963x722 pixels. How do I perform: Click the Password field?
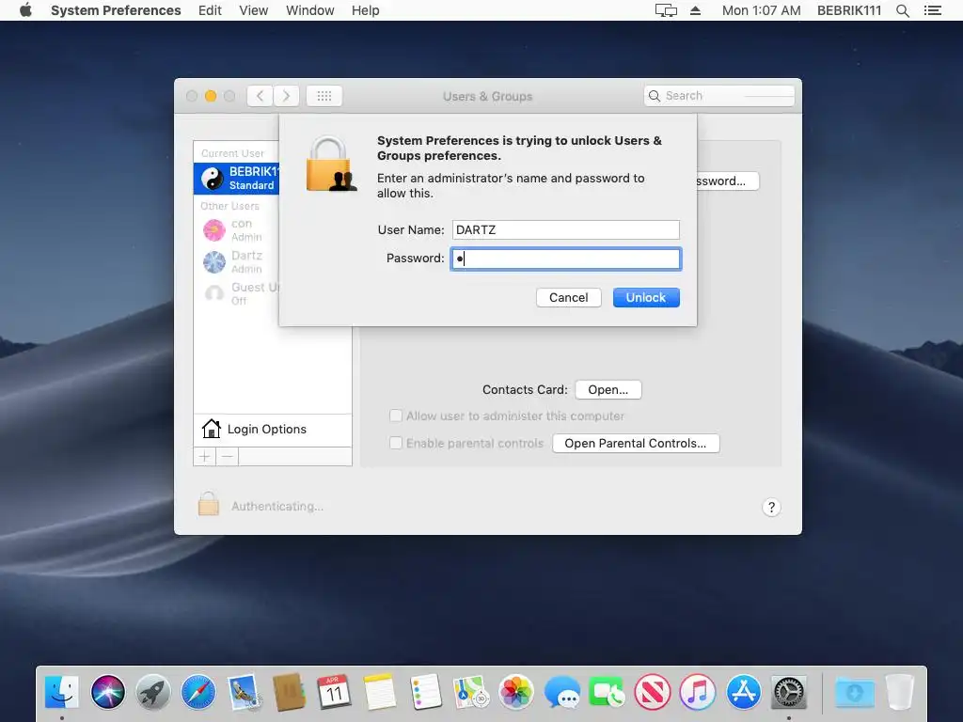[565, 259]
